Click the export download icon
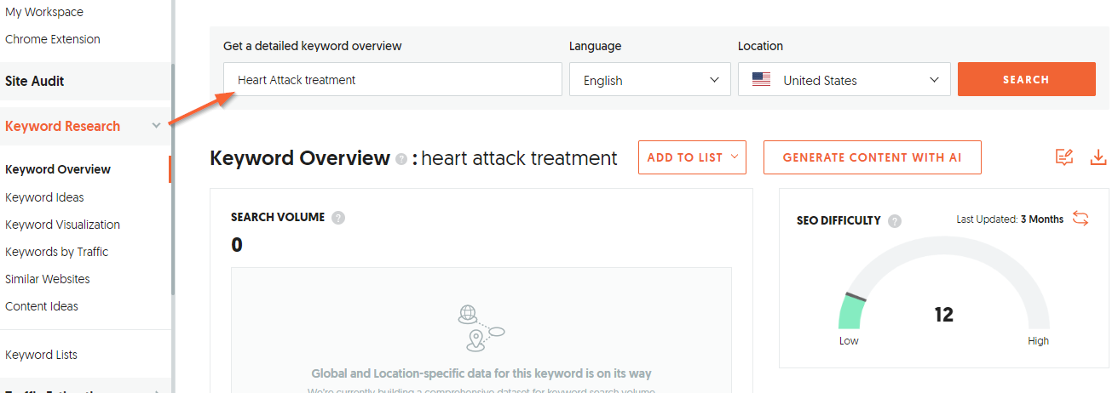1118x393 pixels. click(x=1098, y=157)
